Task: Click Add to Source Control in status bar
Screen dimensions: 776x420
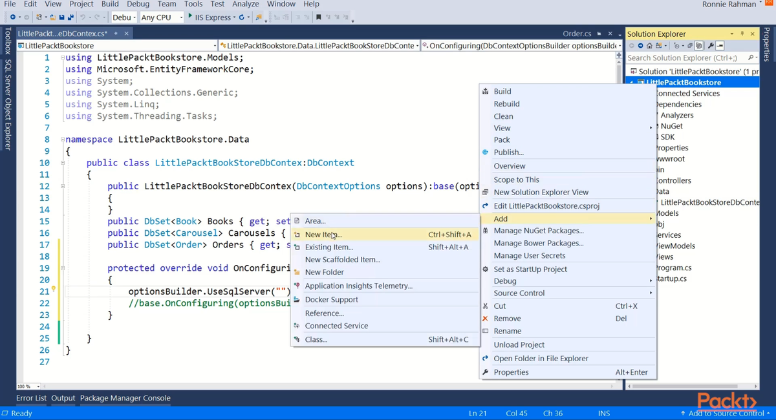Action: pos(726,414)
